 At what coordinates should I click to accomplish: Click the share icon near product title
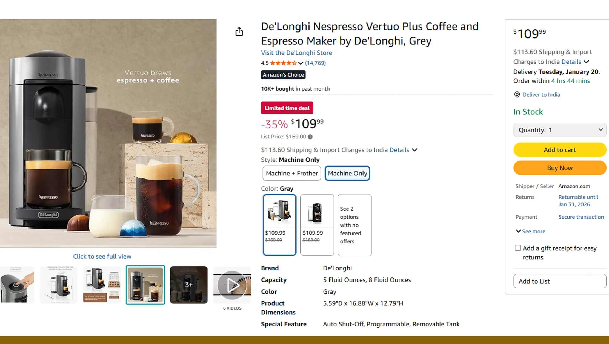point(239,31)
